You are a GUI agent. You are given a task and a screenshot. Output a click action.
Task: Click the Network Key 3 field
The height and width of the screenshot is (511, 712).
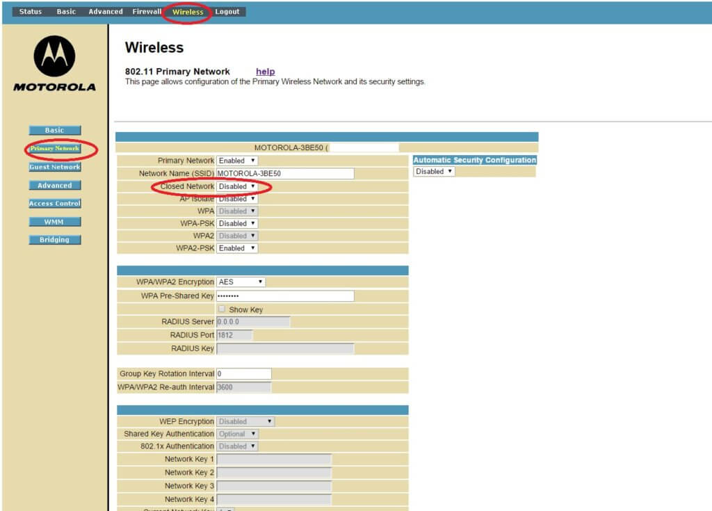(x=274, y=486)
